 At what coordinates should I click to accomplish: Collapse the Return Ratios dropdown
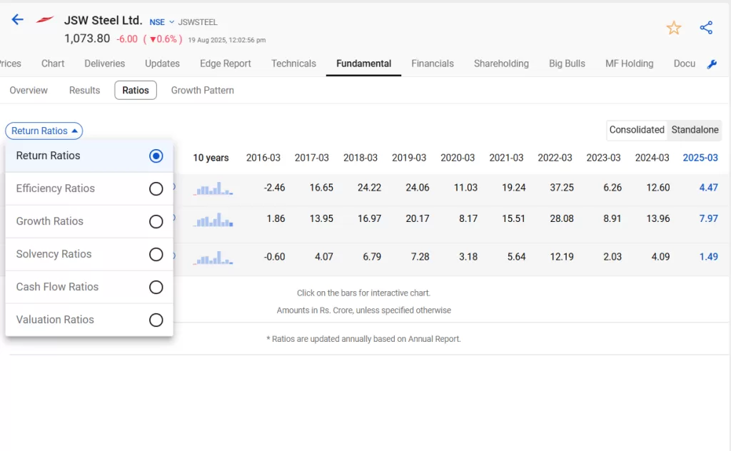click(44, 131)
